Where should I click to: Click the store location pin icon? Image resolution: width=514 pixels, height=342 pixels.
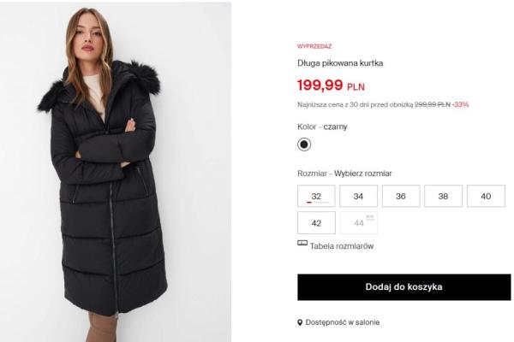click(300, 322)
